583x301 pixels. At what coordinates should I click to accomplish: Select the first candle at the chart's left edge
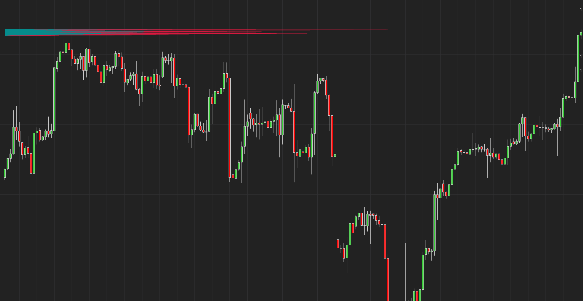tap(5, 173)
